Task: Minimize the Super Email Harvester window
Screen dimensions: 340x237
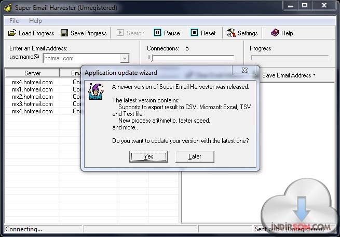Action: [x=291, y=5]
